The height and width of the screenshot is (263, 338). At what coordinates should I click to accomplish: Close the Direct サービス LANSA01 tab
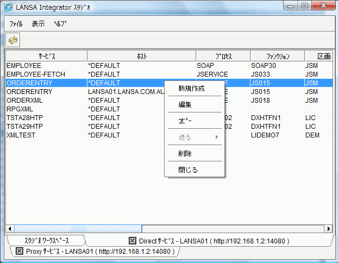point(133,241)
